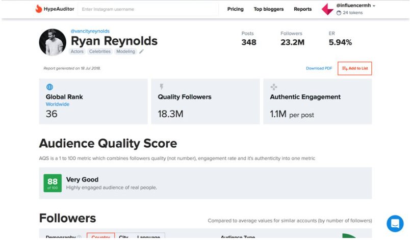Click the 348 posts count
The image size is (410, 240).
point(249,42)
